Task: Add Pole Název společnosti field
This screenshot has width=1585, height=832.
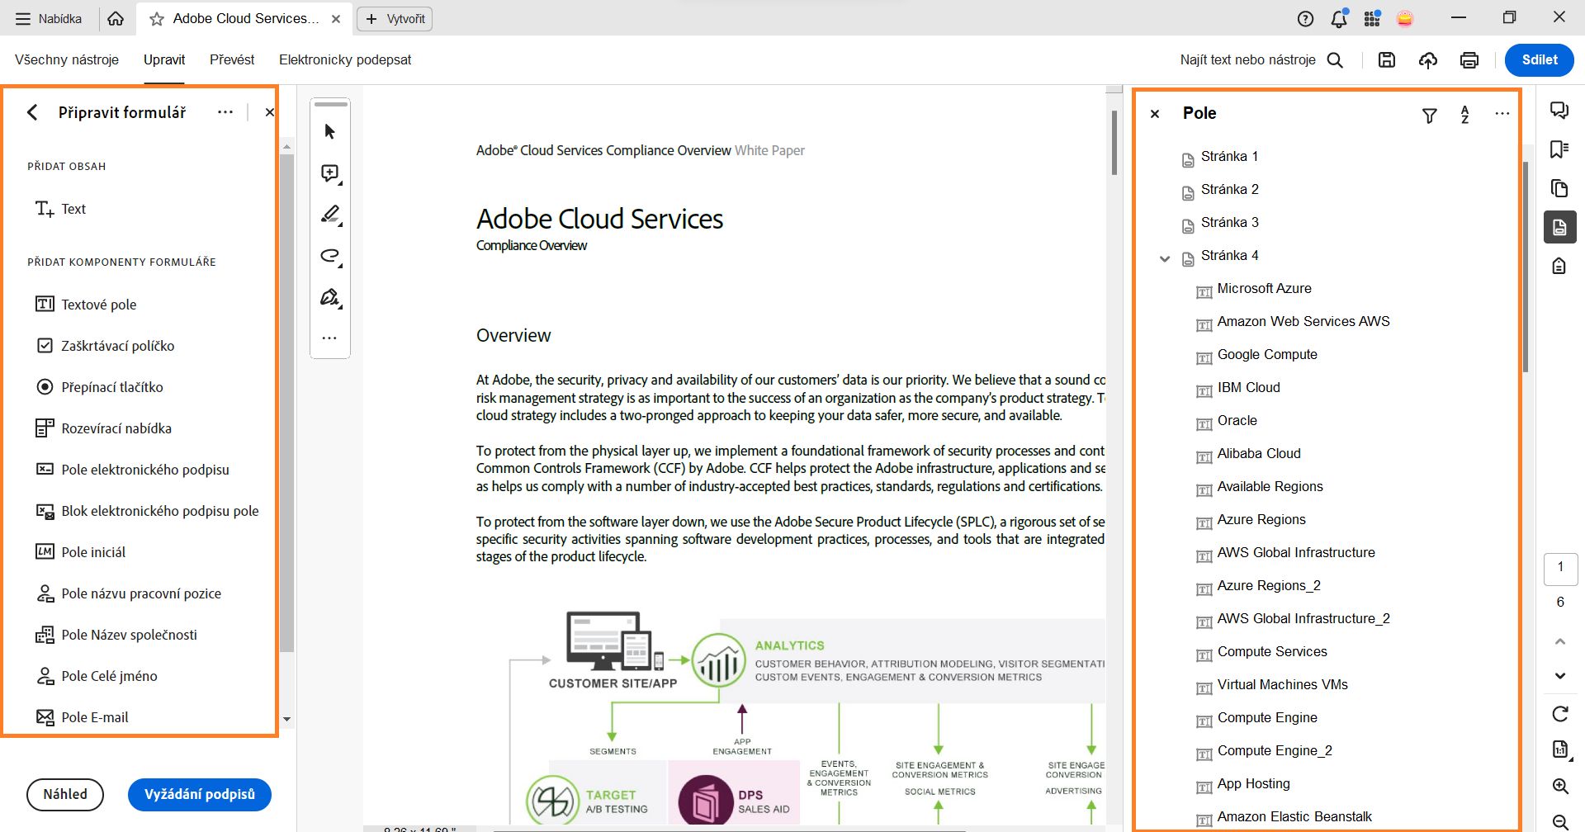Action: pyautogui.click(x=116, y=635)
